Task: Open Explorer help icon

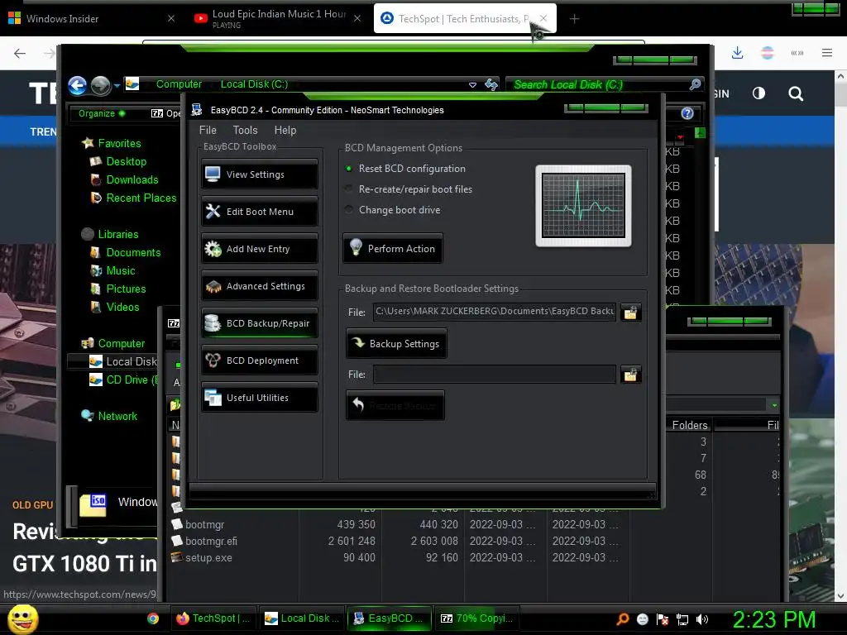Action: pos(687,113)
